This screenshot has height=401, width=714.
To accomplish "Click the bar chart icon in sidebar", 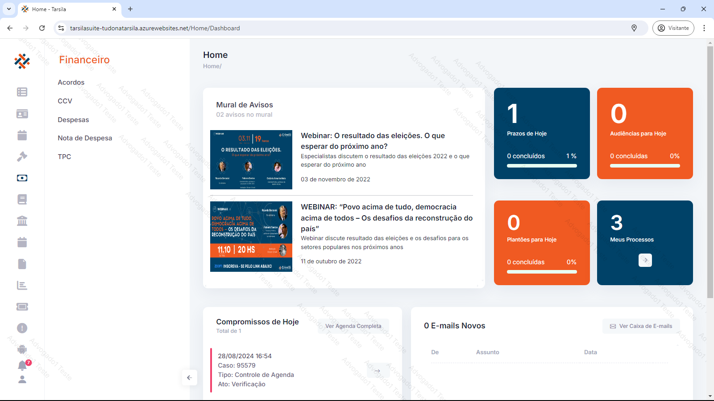I will 22,285.
